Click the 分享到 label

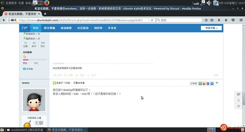click(x=194, y=83)
